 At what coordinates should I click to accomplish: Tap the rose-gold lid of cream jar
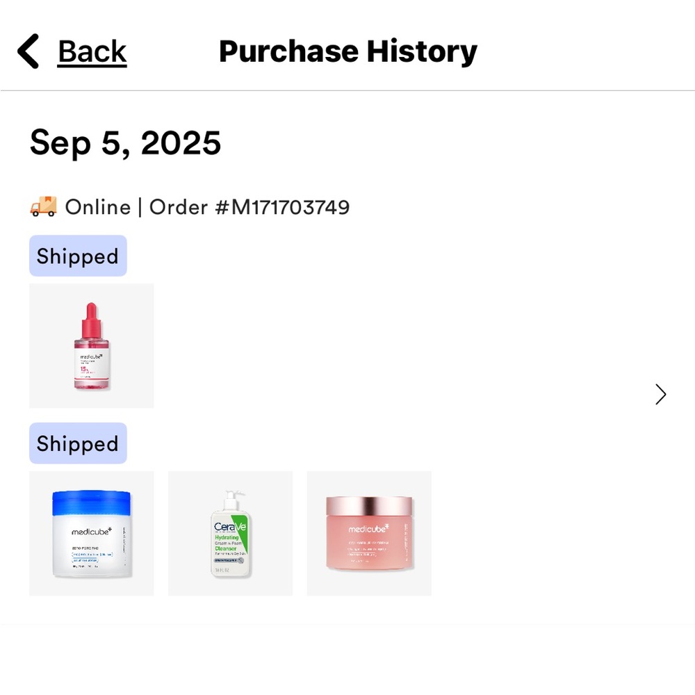[369, 506]
